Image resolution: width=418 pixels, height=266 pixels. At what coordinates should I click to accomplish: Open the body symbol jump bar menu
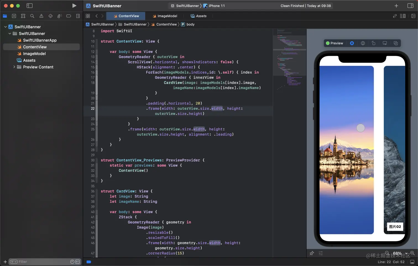(188, 24)
